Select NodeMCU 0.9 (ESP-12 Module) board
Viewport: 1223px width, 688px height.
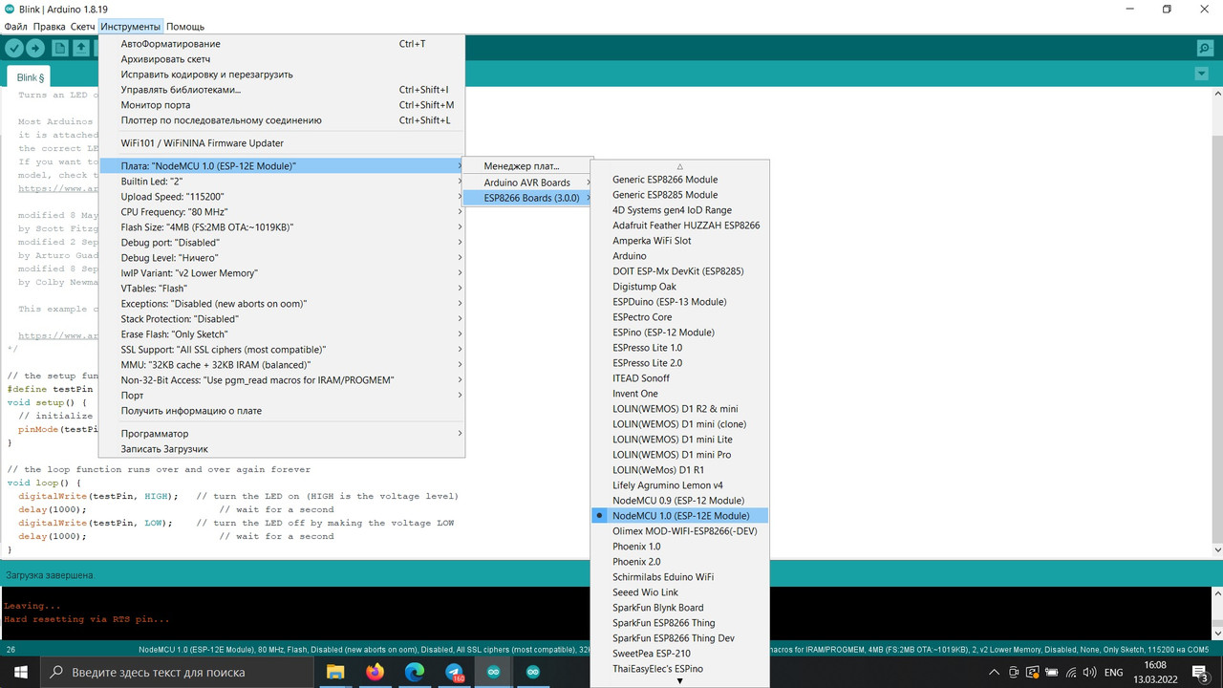[679, 501]
